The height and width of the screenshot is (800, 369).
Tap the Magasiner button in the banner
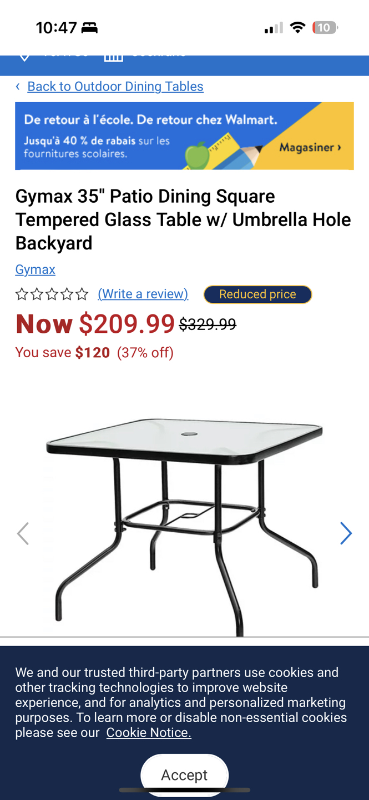coord(310,147)
